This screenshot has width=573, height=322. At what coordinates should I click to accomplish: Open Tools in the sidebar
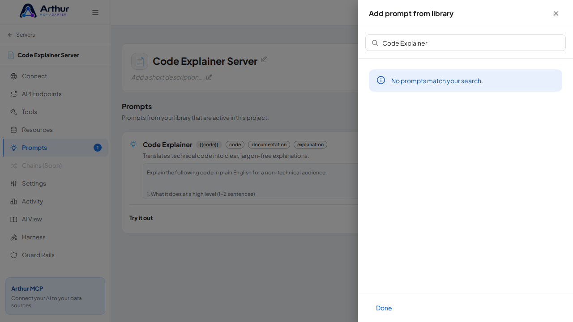(56, 112)
